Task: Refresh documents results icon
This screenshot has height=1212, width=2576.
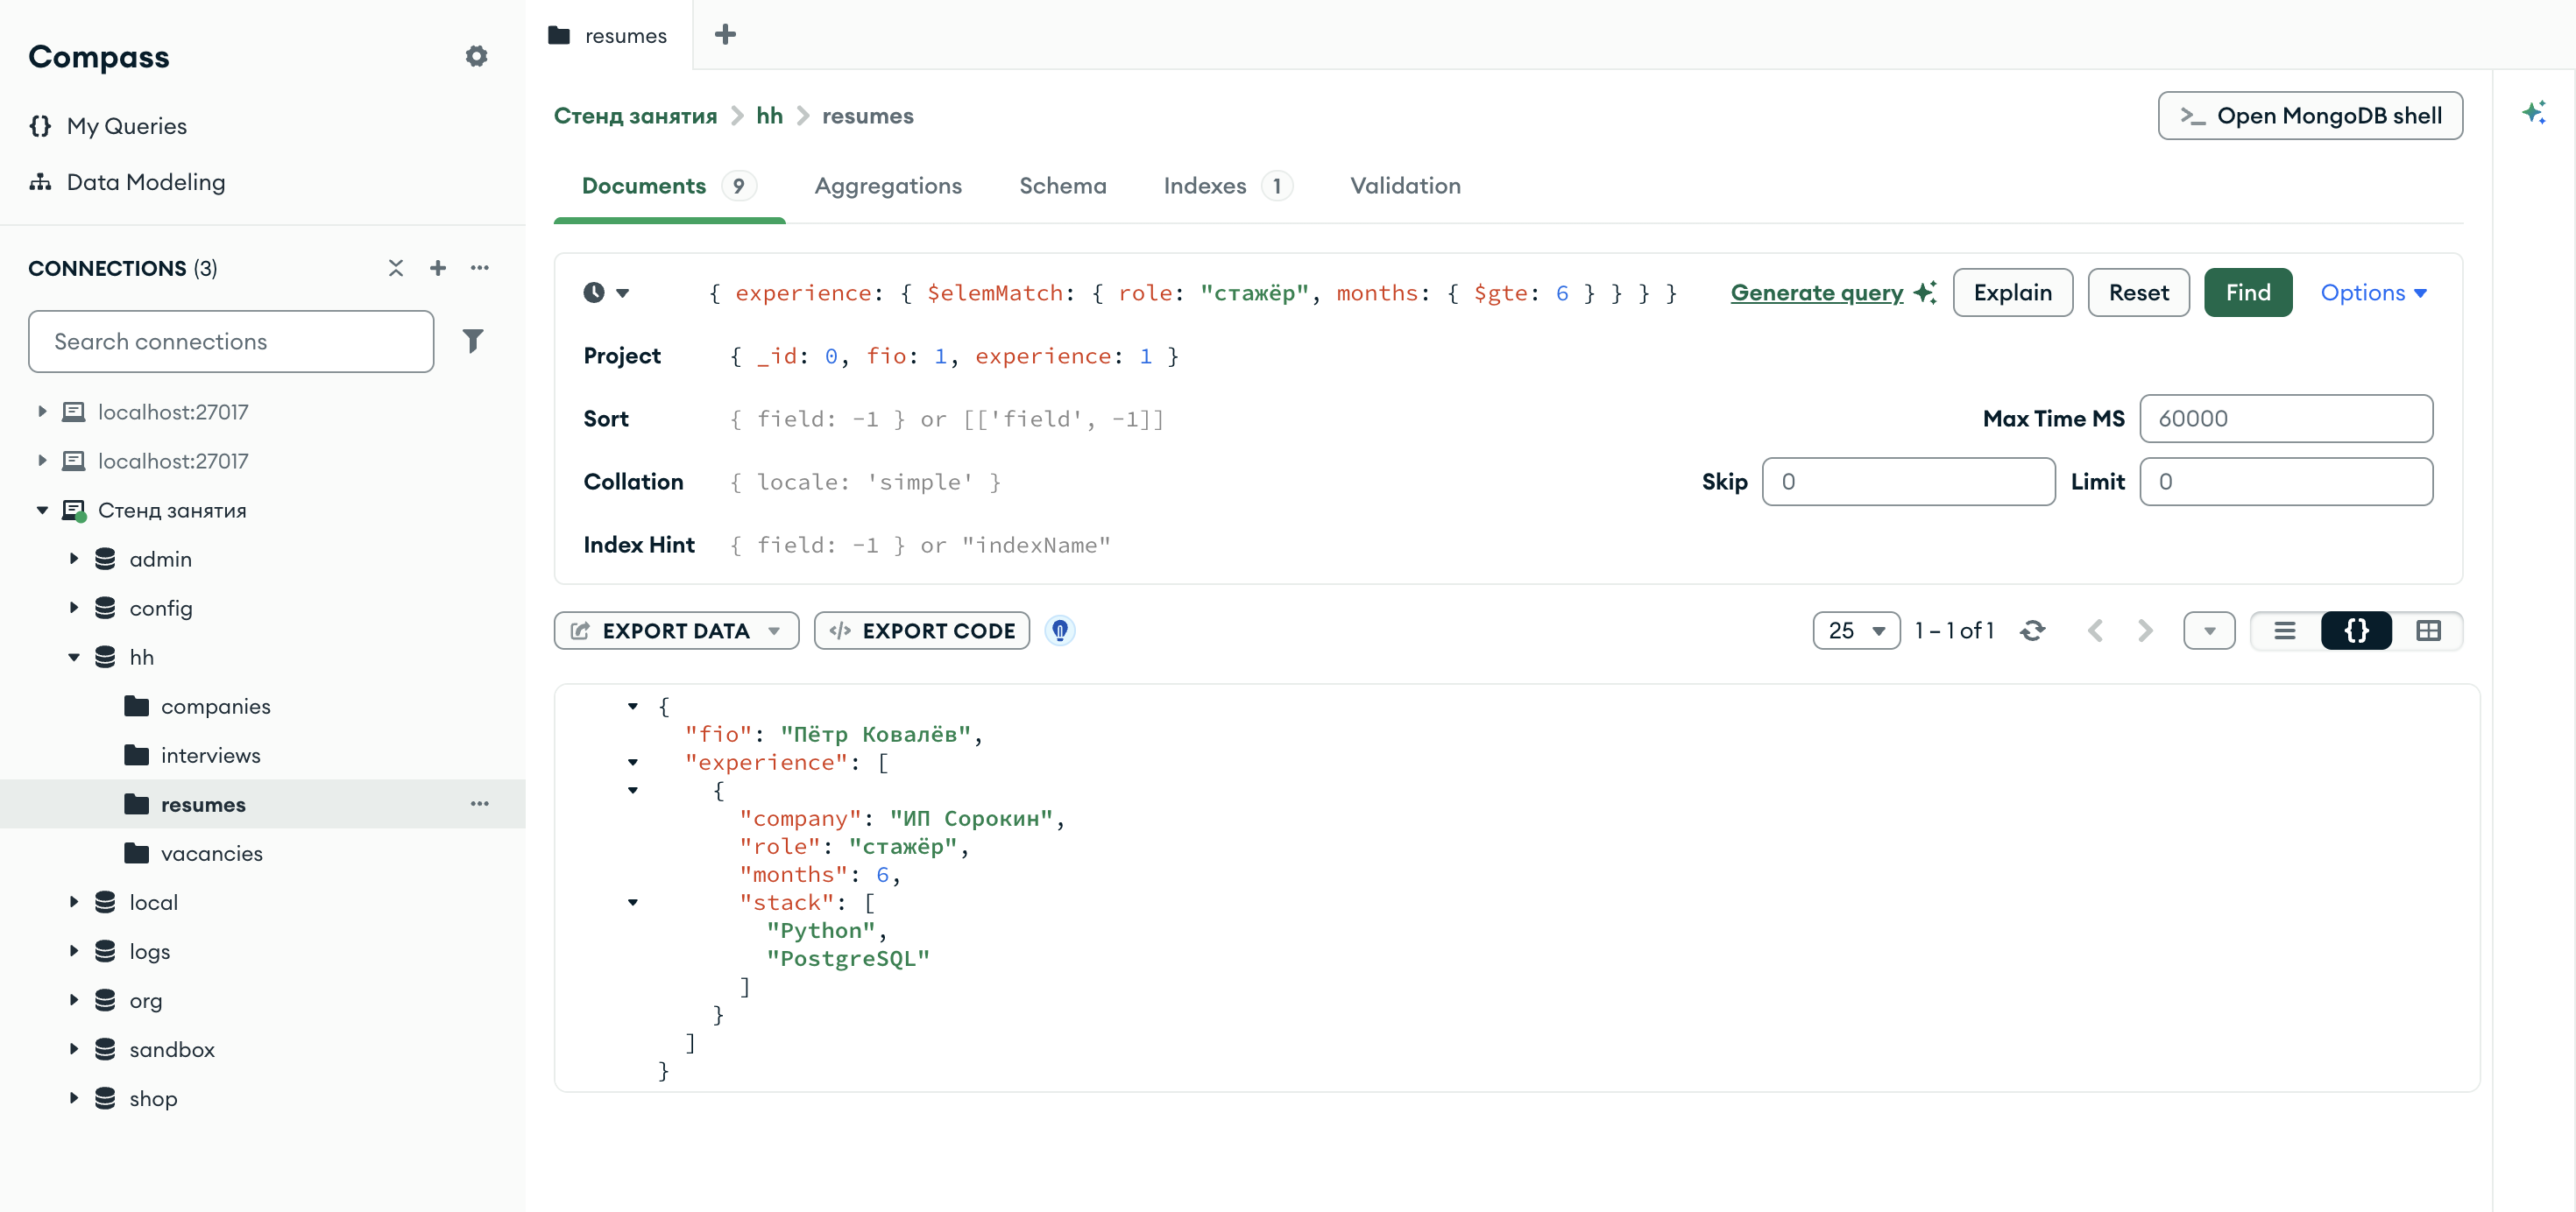Action: [x=2032, y=631]
